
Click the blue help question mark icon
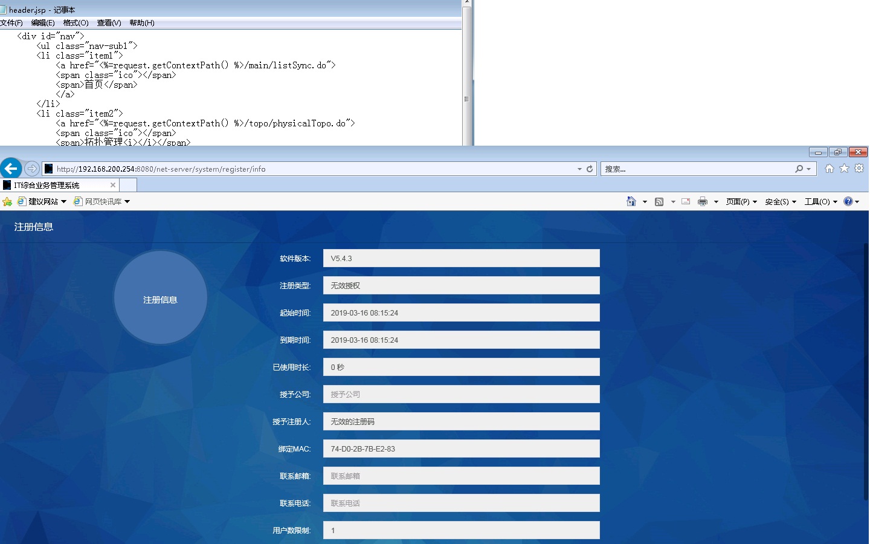(848, 202)
